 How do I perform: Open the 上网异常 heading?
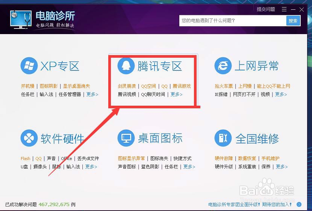257,66
